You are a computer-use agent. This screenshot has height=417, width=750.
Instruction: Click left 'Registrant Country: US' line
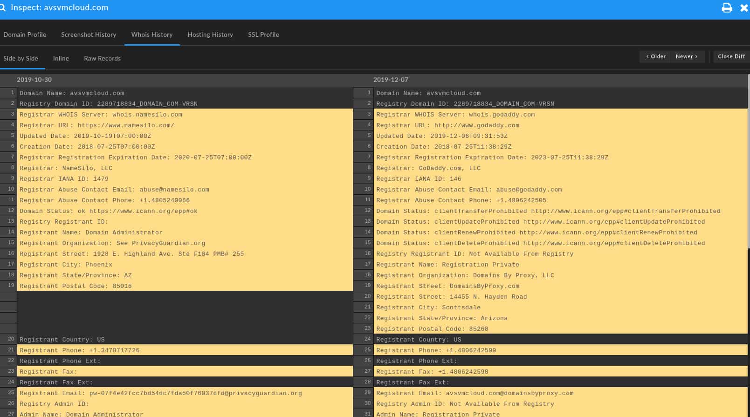point(185,339)
